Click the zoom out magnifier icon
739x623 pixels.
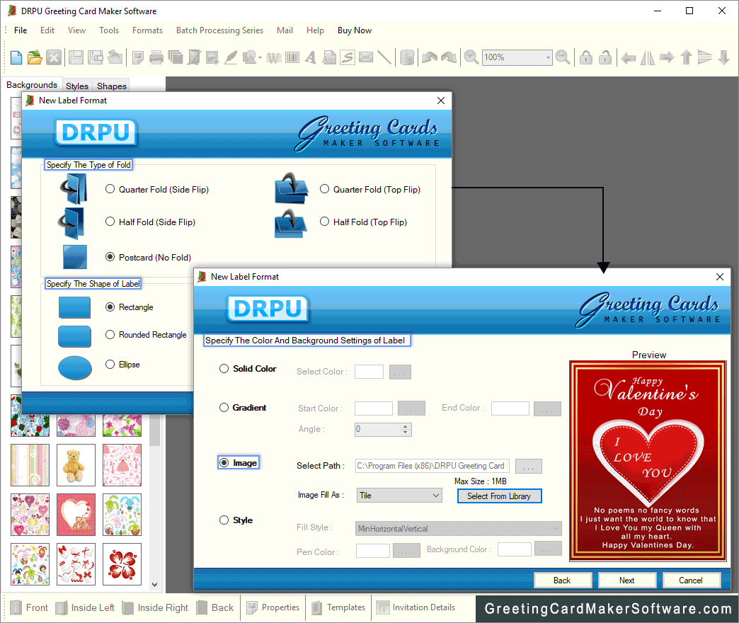[563, 57]
